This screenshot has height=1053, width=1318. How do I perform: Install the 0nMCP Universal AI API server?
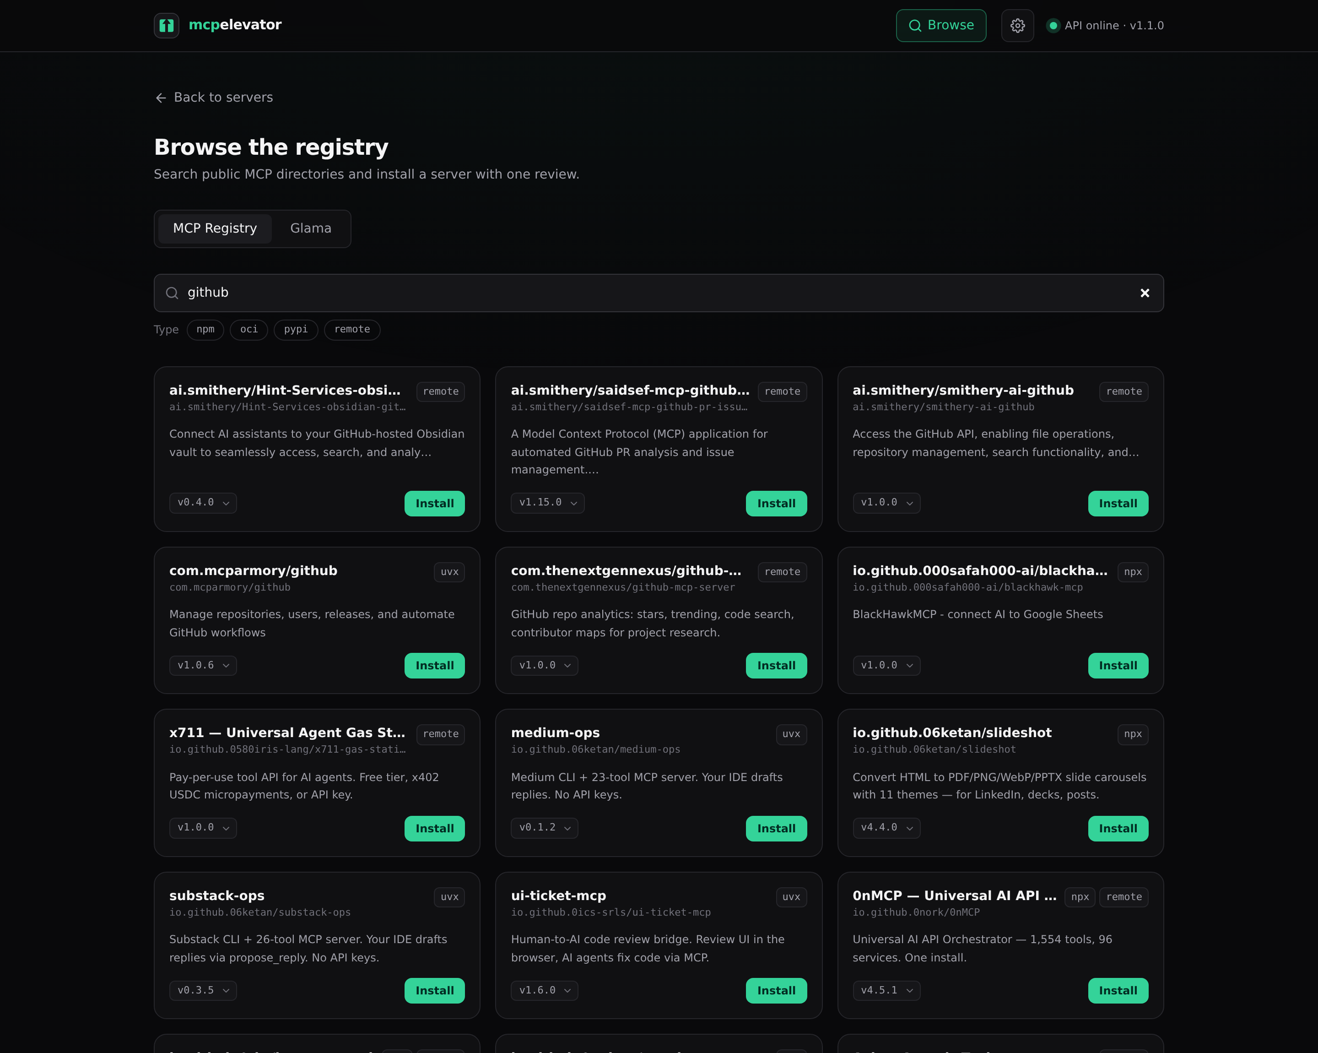(1118, 991)
